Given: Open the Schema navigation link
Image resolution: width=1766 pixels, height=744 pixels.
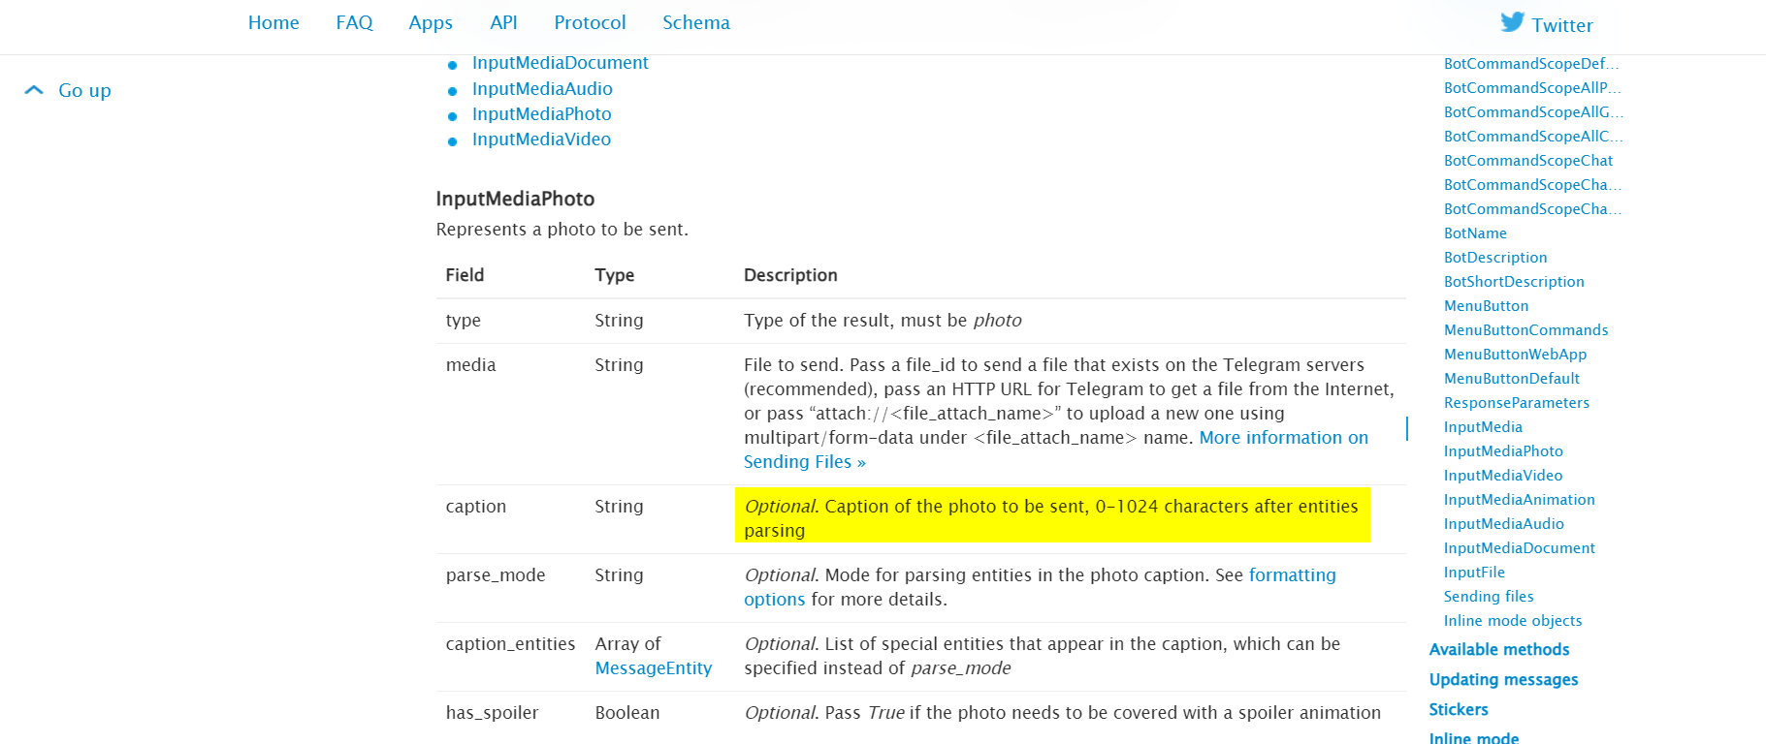Looking at the screenshot, I should coord(696,22).
